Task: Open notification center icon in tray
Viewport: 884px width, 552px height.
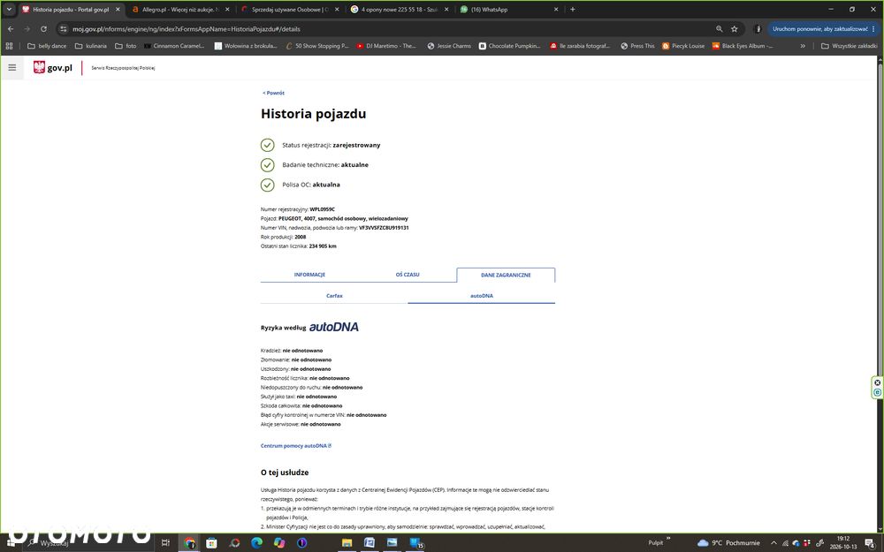Action: tap(870, 543)
